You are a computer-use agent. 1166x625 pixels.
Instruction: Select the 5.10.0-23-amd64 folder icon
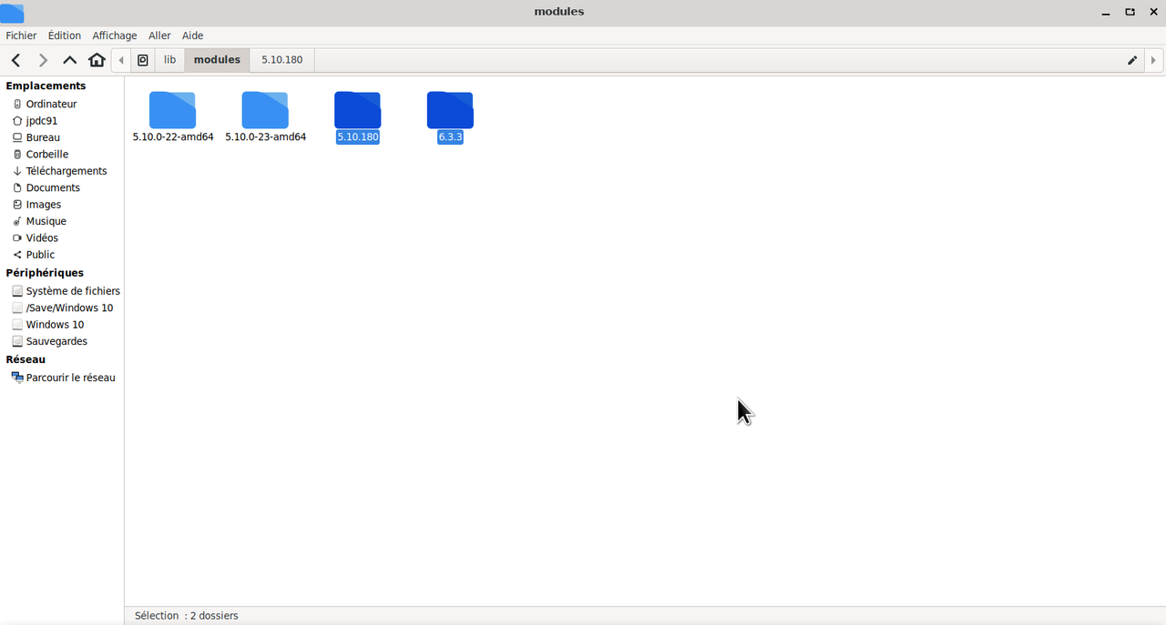tap(265, 110)
